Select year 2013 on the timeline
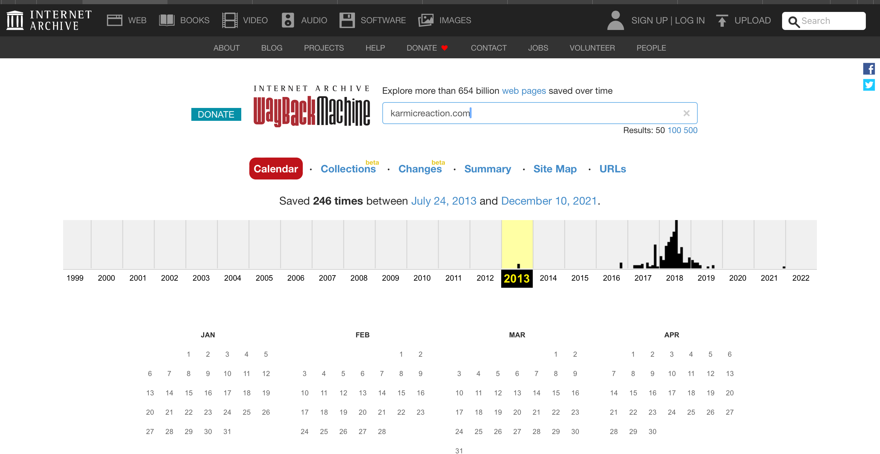Screen dimensions: 880x454 (x=517, y=278)
